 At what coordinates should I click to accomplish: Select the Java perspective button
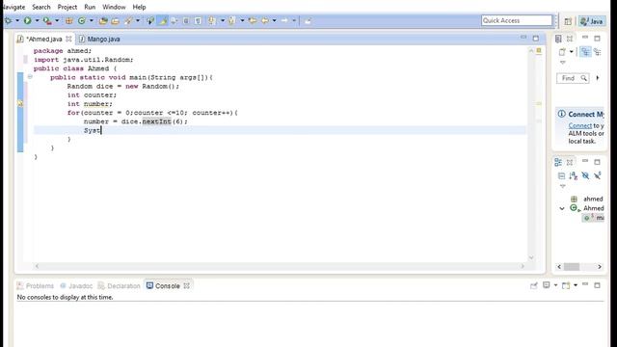pyautogui.click(x=592, y=21)
